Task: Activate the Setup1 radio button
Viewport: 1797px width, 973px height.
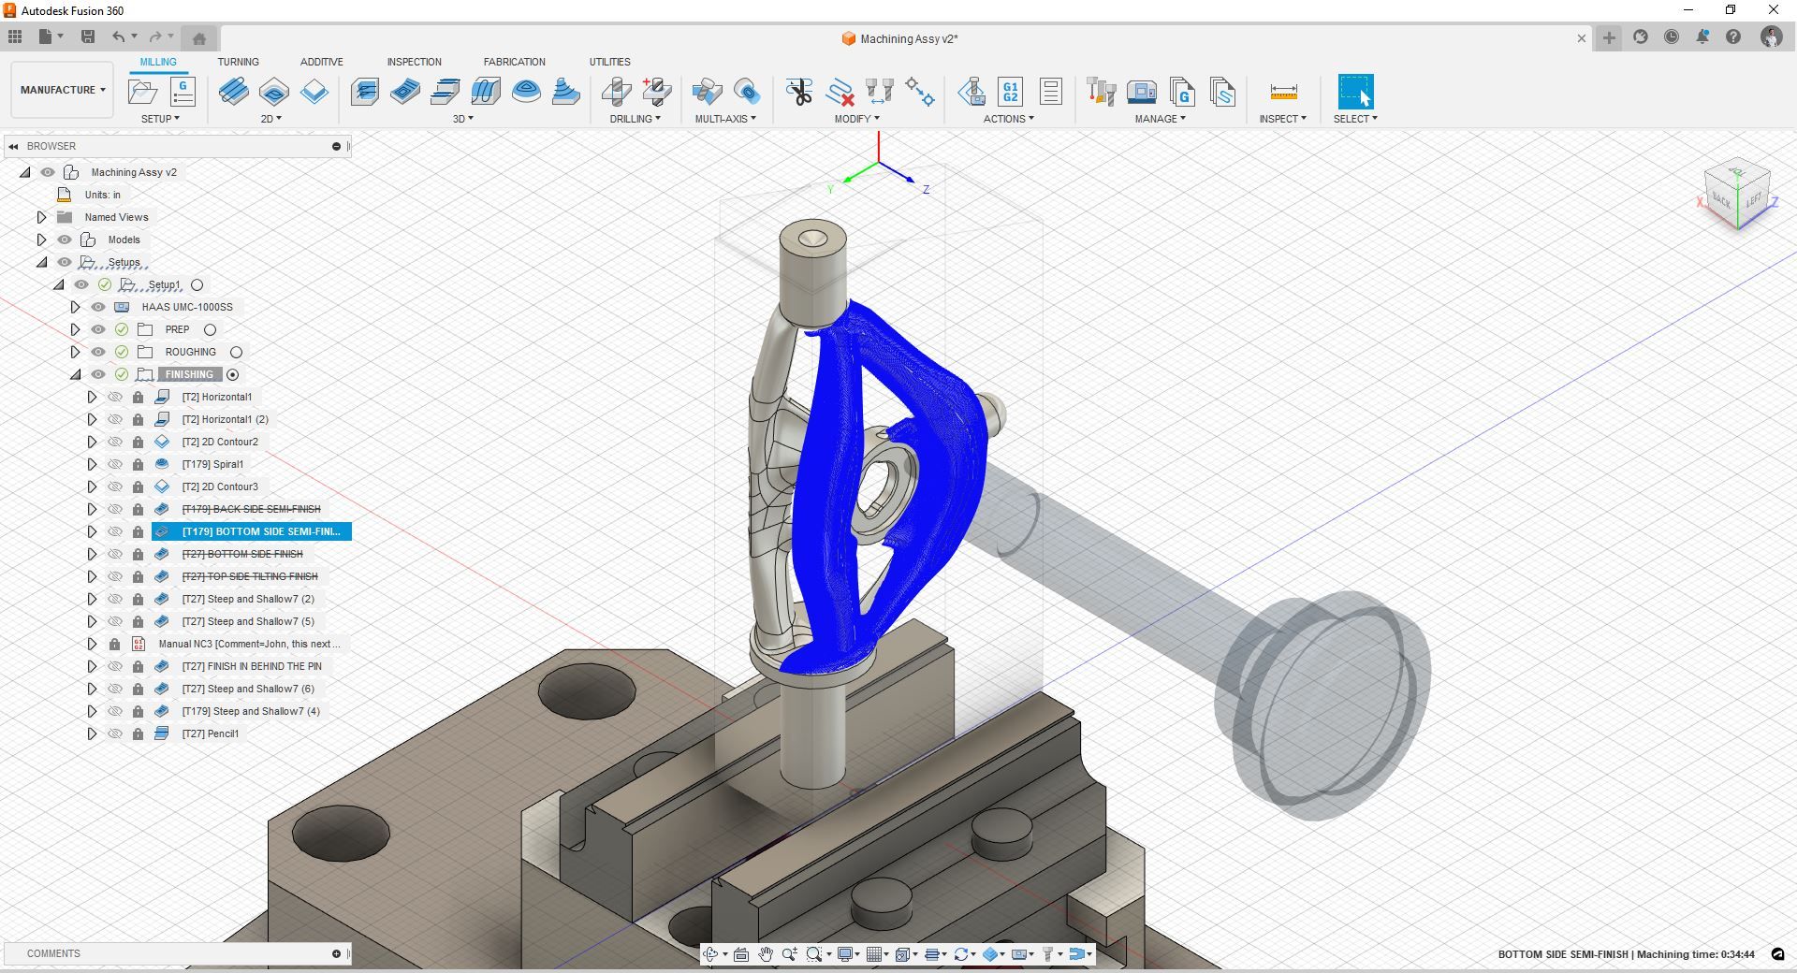Action: pos(197,284)
